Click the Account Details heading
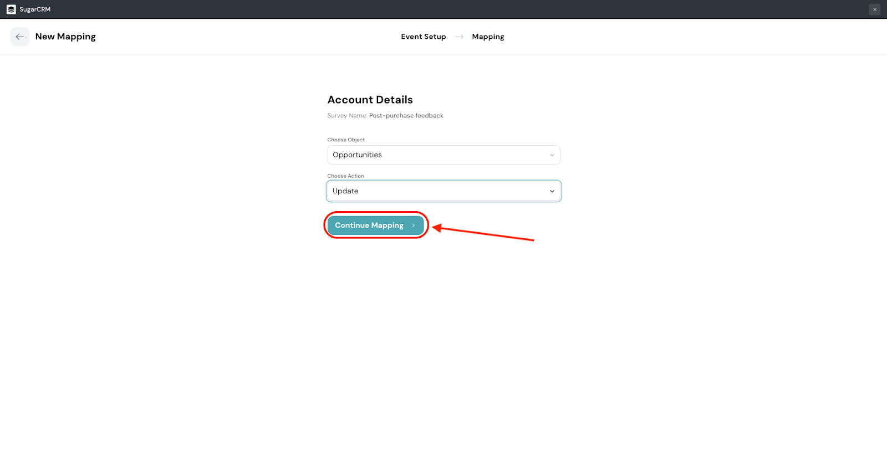 370,100
